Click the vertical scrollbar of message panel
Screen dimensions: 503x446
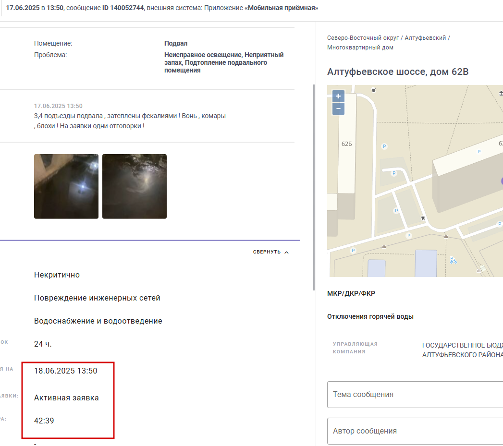[314, 188]
